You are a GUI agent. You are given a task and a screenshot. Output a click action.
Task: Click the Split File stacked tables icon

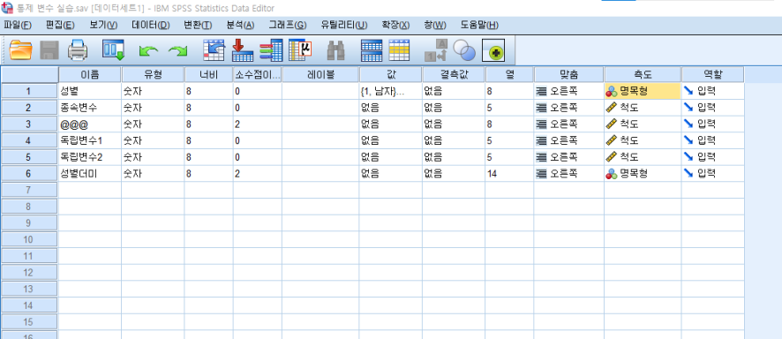pyautogui.click(x=371, y=50)
